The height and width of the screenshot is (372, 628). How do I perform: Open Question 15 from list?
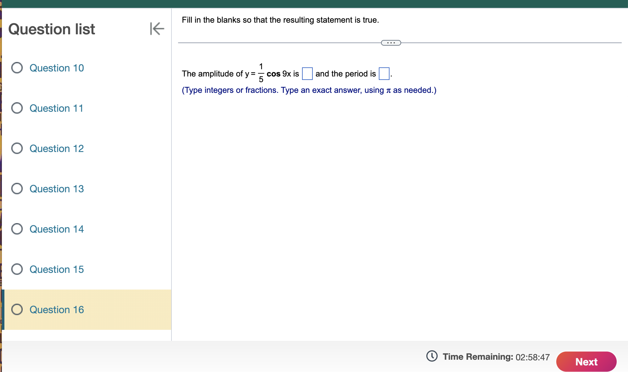pyautogui.click(x=57, y=269)
